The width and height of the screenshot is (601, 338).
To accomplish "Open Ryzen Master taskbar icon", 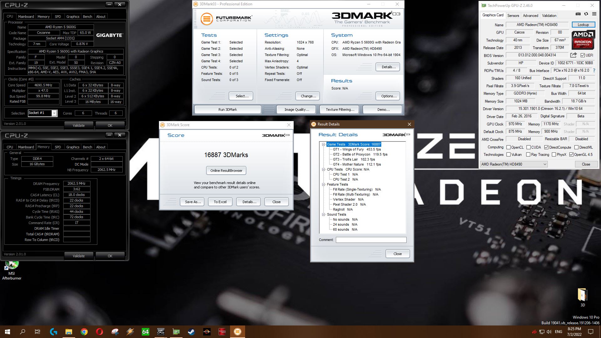I will coord(207,332).
